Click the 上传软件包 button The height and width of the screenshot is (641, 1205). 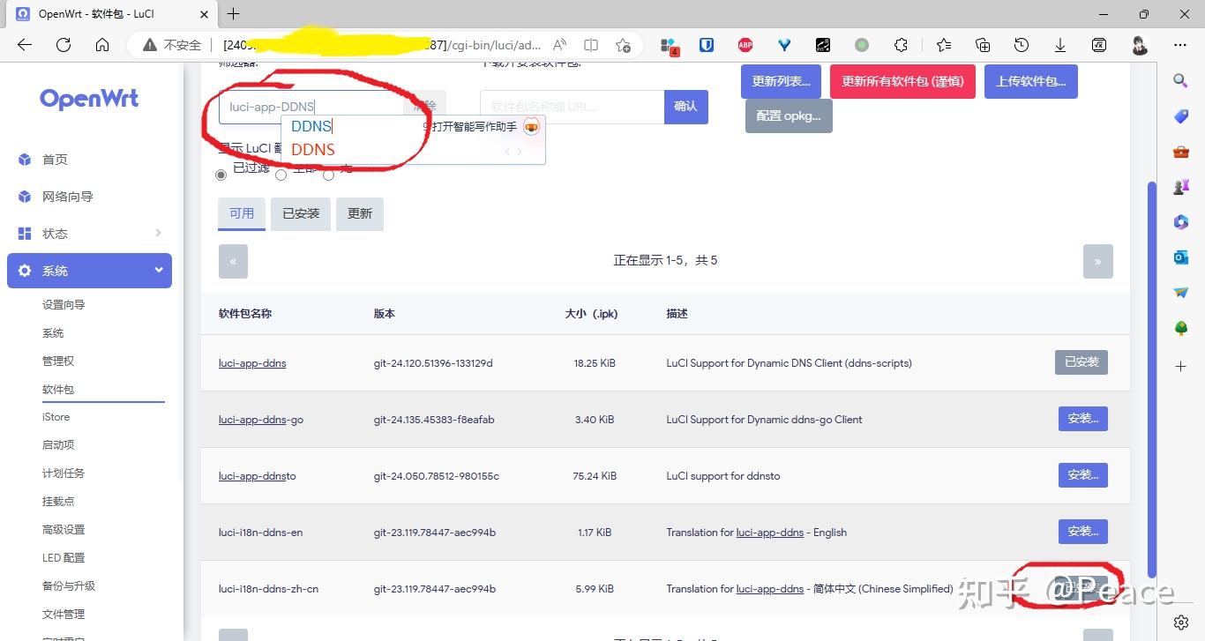(x=1030, y=80)
